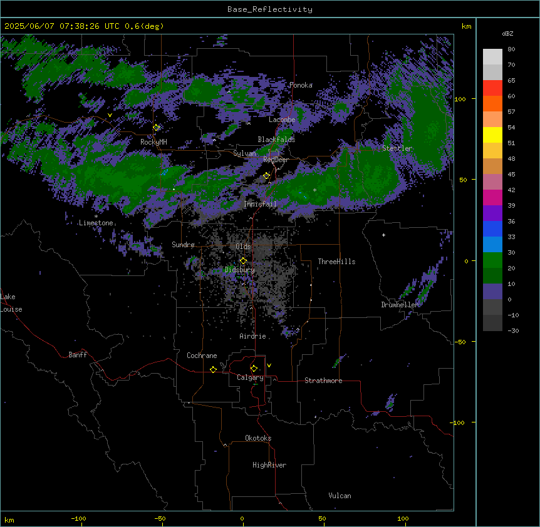The width and height of the screenshot is (540, 527).
Task: Click the Vulcan label
Action: click(340, 496)
